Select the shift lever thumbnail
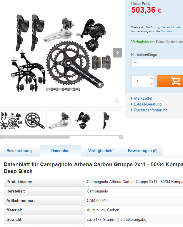Screen dimensions: 183x227 tap(106, 121)
